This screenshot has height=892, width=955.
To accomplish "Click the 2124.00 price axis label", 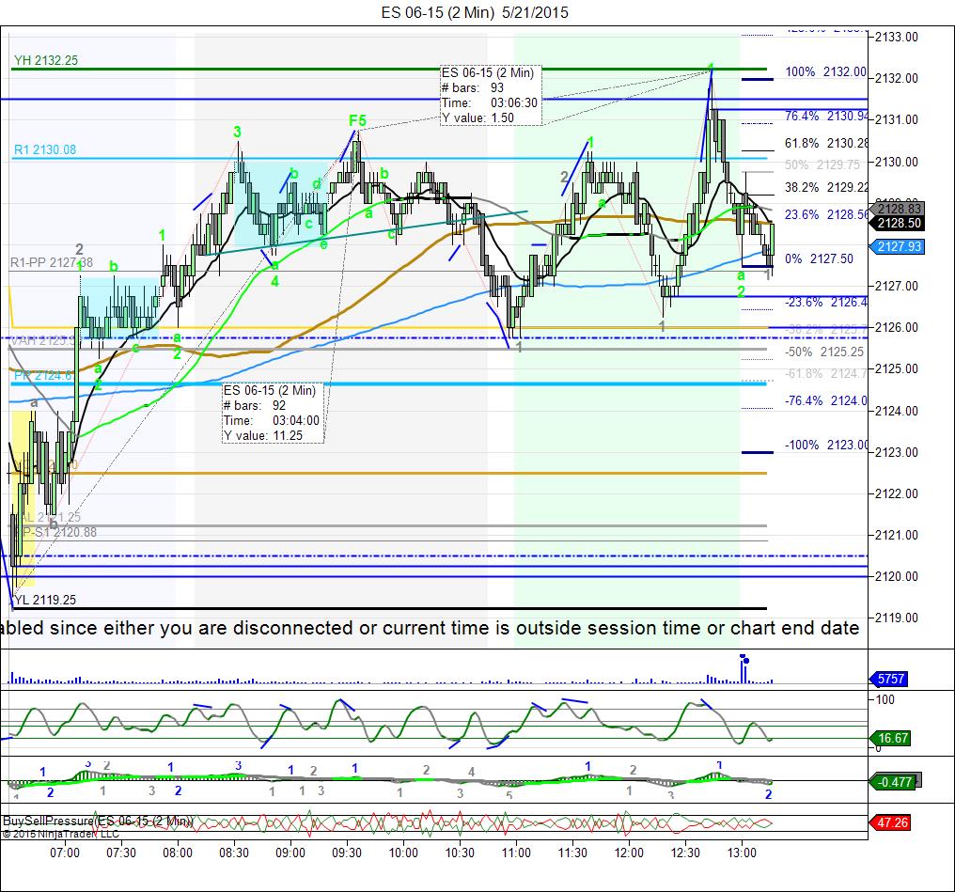I will click(897, 411).
